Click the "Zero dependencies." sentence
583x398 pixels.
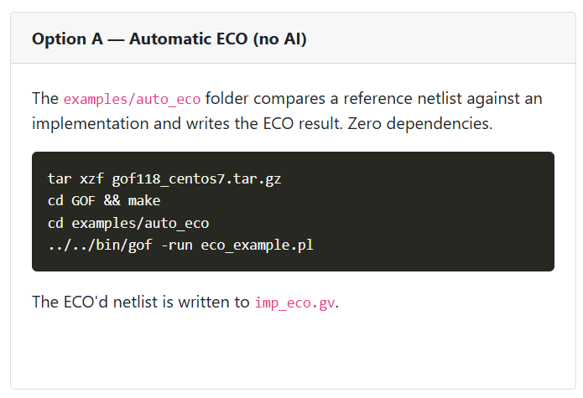point(419,124)
